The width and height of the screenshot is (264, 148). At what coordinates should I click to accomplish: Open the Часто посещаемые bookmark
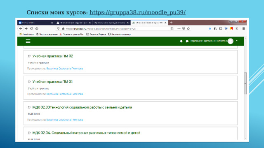pos(47,34)
